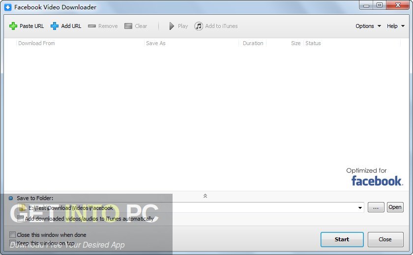Click the Remove label in the toolbar

(108, 26)
